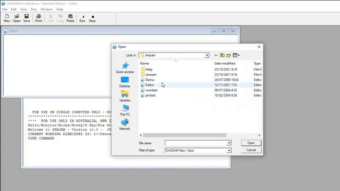
Task: Click the Paste toolbar icon
Action: click(70, 18)
